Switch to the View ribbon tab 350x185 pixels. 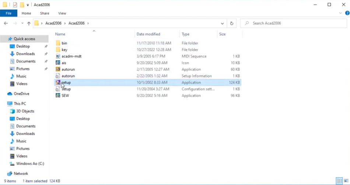pyautogui.click(x=62, y=13)
